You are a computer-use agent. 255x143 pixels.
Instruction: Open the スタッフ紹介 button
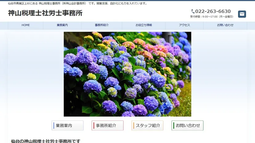pyautogui.click(x=148, y=126)
